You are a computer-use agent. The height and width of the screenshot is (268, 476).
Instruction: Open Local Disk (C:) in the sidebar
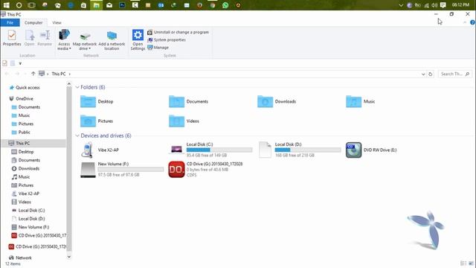tap(28, 210)
